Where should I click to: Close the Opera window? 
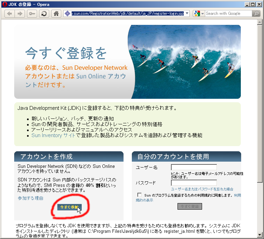coord(259,4)
